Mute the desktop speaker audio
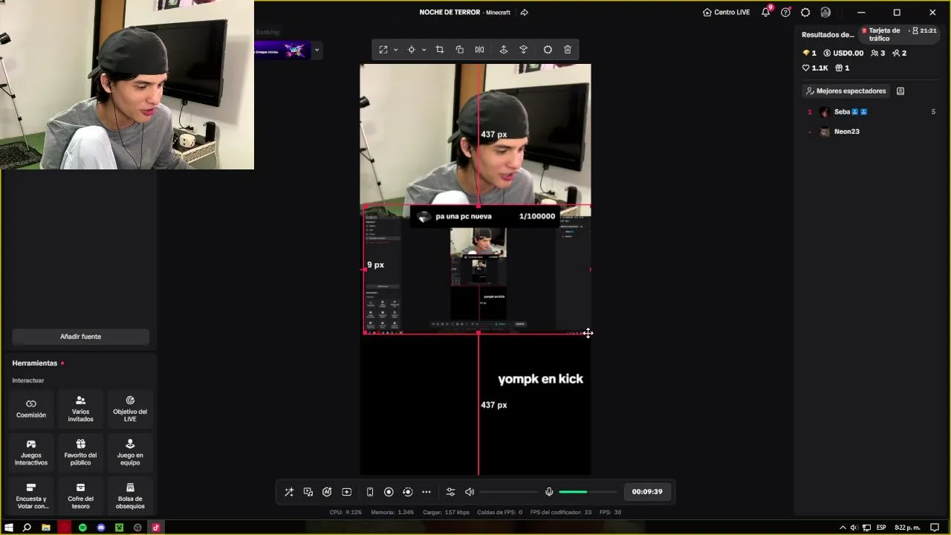 [470, 492]
